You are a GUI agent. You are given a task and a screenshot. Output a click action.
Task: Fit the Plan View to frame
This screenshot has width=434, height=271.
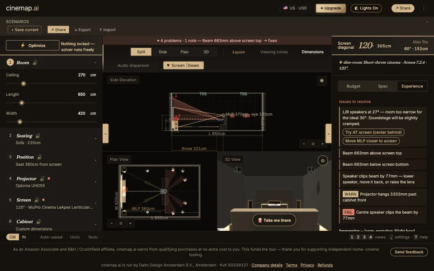tap(121, 223)
